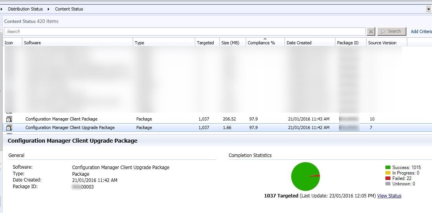Click source version 7 cell
The width and height of the screenshot is (432, 213).
click(371, 127)
